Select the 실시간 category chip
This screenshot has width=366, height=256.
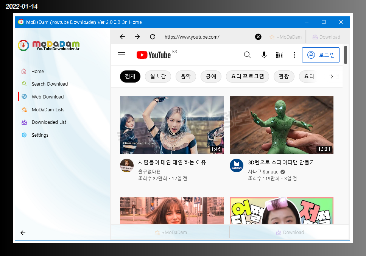coord(158,76)
